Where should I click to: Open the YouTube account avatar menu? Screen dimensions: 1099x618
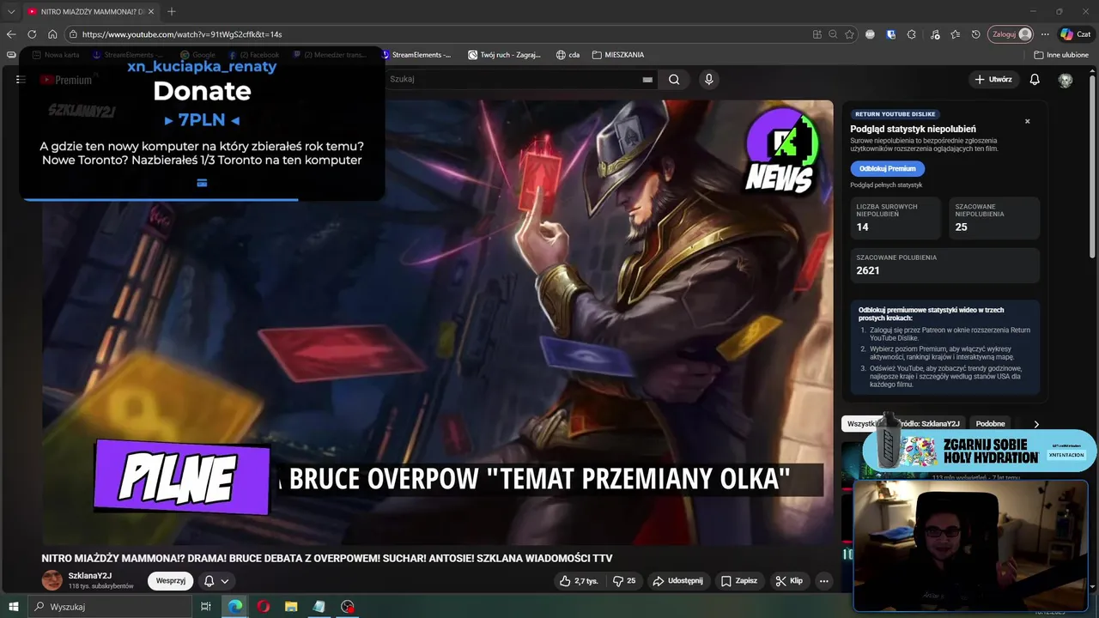pyautogui.click(x=1066, y=80)
